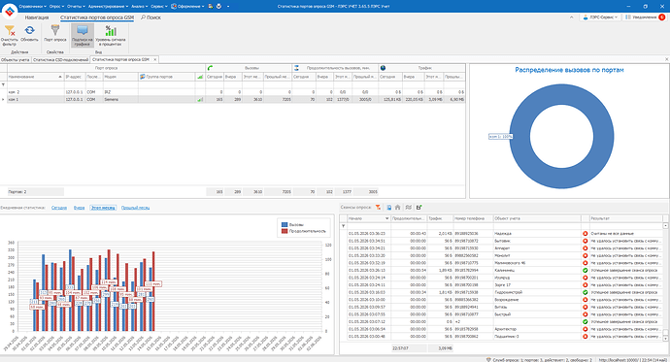Sort sessions by Начало column header
Screen dimensions: 670x362
coord(369,218)
